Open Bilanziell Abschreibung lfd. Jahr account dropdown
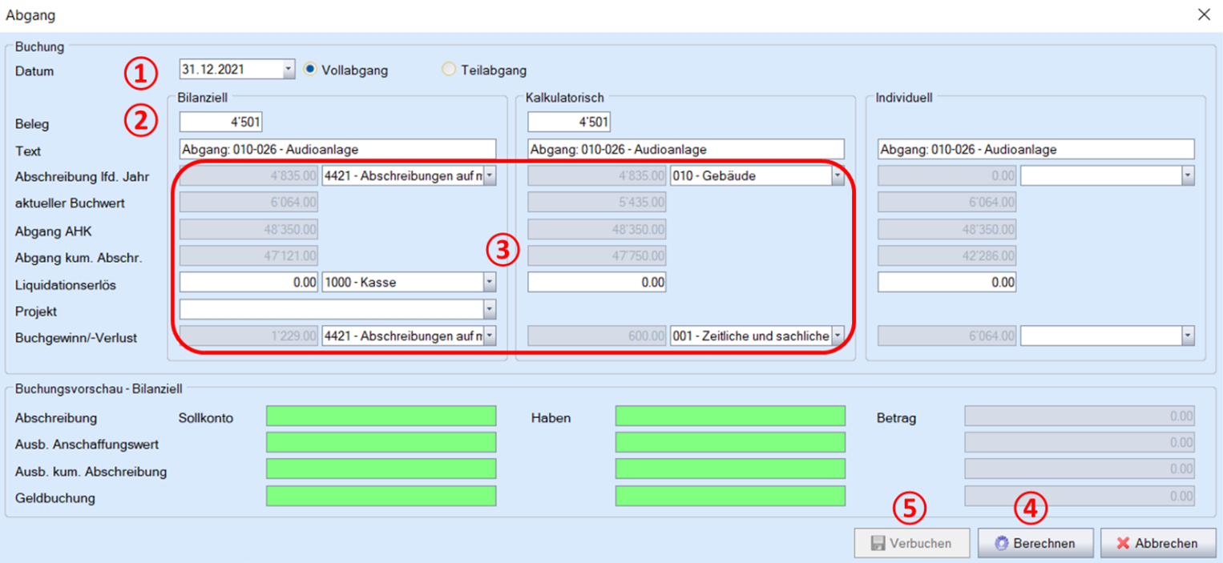 (x=490, y=176)
